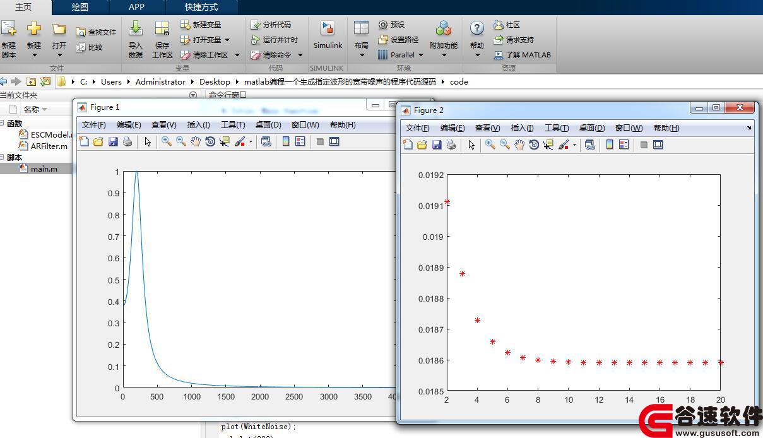Viewport: 763px width, 438px height.
Task: Select Desktop in the folder path
Action: [x=215, y=81]
